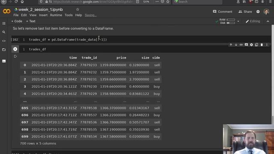Click time value 2021-01-19T20:17:43.315Z
The height and width of the screenshot is (154, 274).
[x=54, y=108]
